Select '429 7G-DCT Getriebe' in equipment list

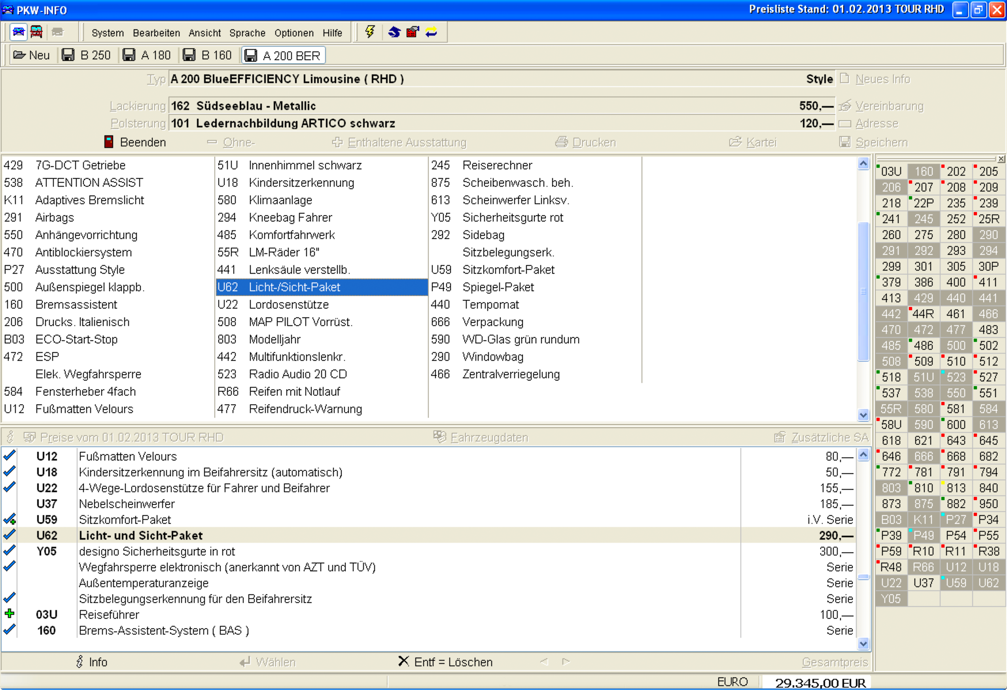coord(108,165)
